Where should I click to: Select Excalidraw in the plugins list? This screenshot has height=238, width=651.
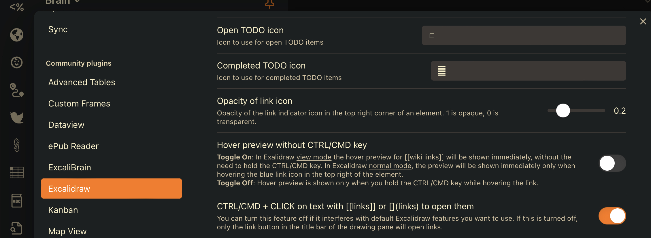tap(112, 189)
